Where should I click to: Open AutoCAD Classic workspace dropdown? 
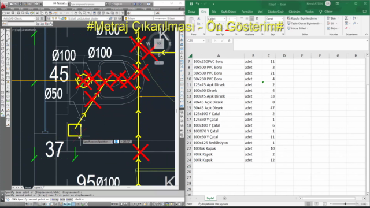34,18
